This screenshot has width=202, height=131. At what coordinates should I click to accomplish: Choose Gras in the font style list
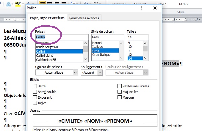coord(105,51)
